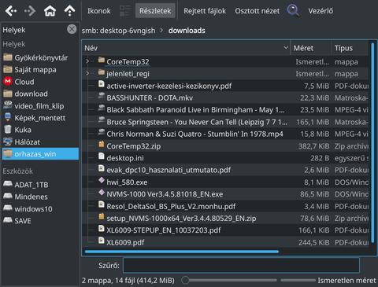Open SAVE drive
This screenshot has width=378, height=287.
pos(40,221)
